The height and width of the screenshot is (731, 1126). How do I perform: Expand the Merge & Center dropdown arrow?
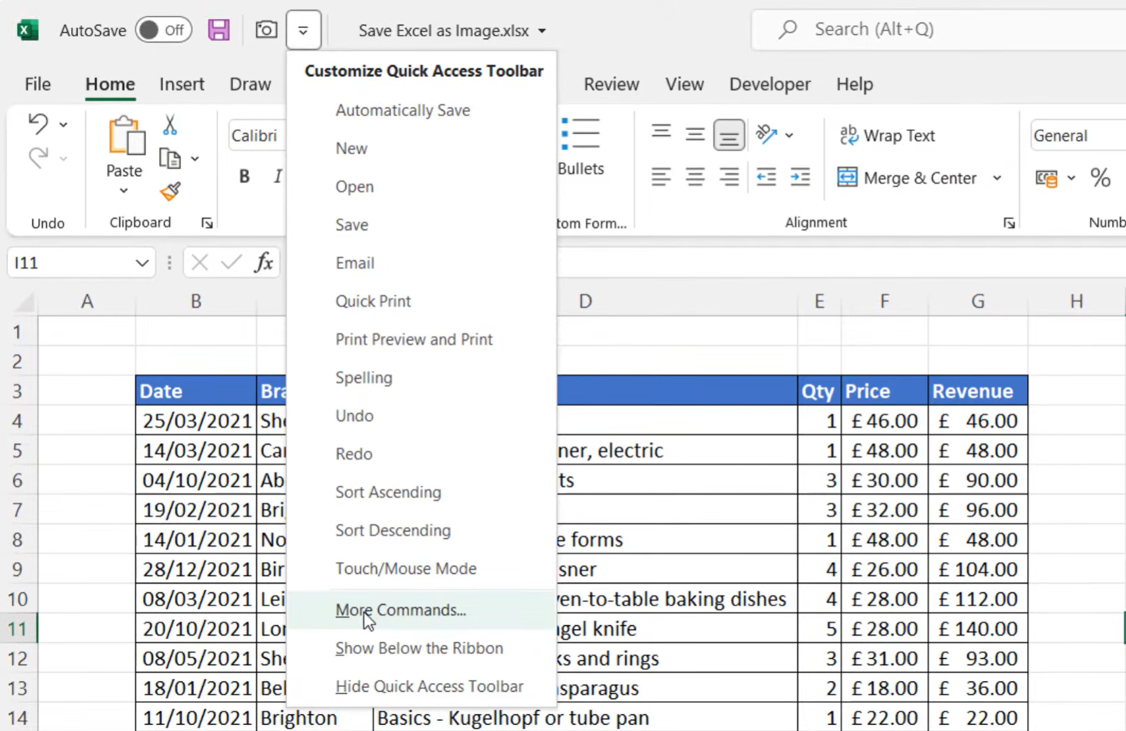point(997,178)
